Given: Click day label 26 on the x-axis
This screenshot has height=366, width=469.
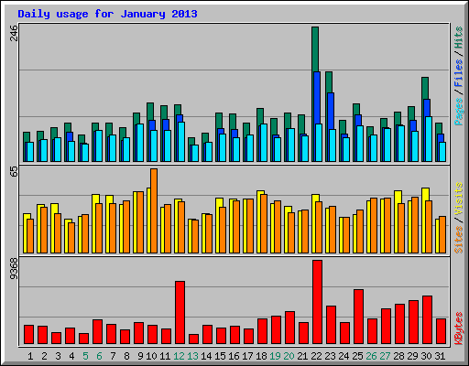Looking at the screenshot, I should point(371,356).
